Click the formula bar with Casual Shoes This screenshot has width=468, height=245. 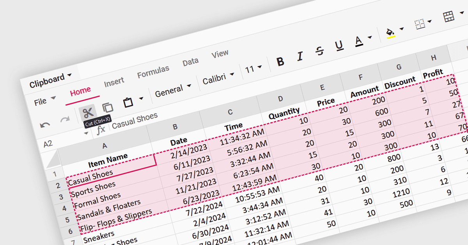(135, 121)
